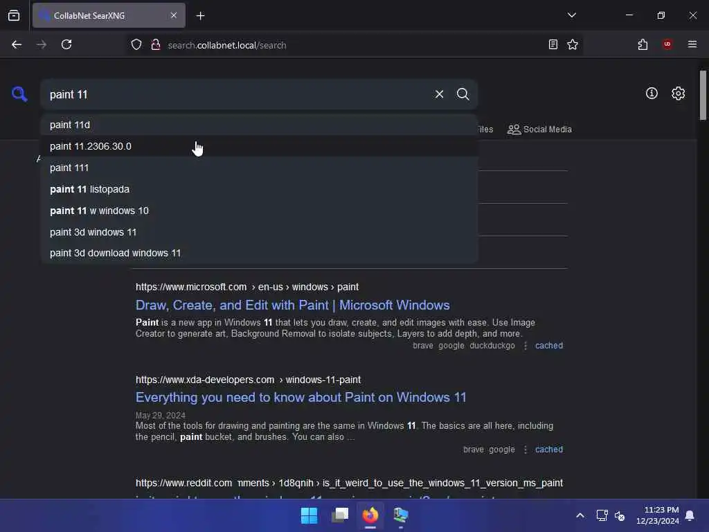Click the address bar URL
Screen dimensions: 709x532
click(x=226, y=45)
